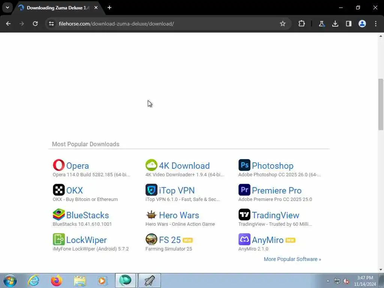Open the Opera download link
Screen dimensions: 384x288
[x=77, y=166]
